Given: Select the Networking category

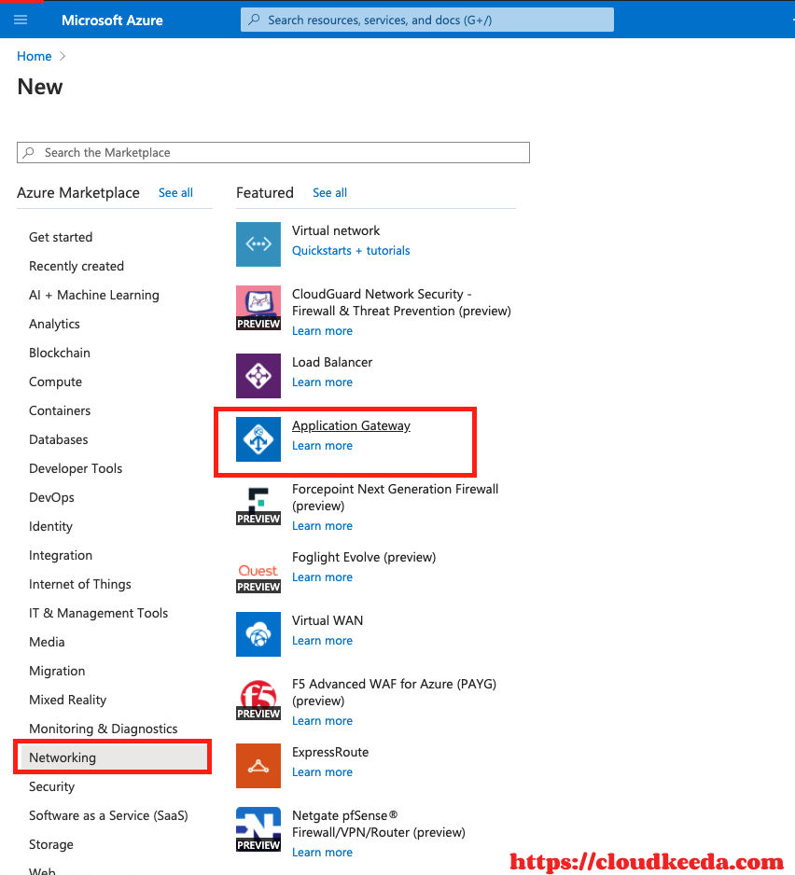Looking at the screenshot, I should 113,757.
